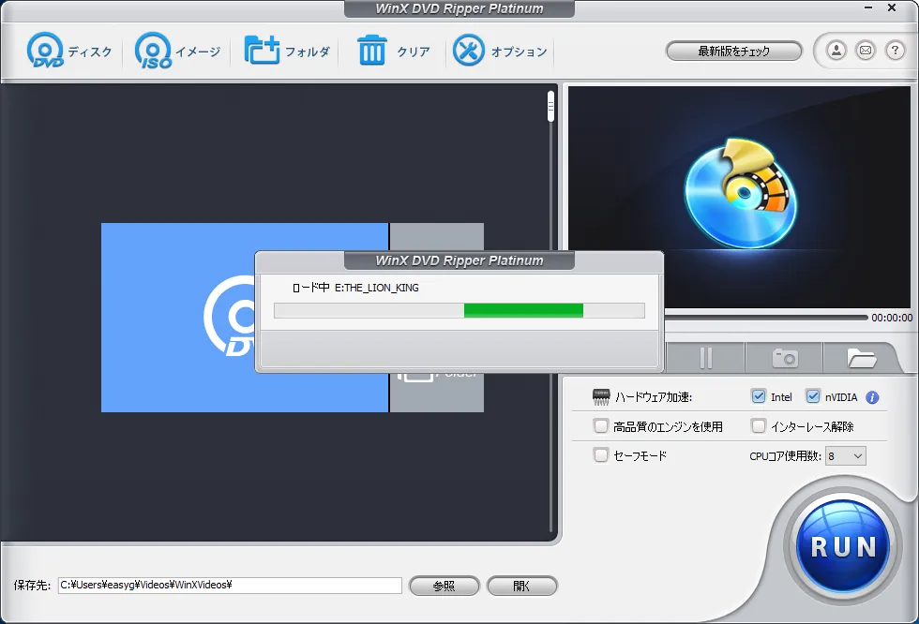Click the file list vertical scrollbar
This screenshot has width=919, height=624.
pyautogui.click(x=550, y=107)
